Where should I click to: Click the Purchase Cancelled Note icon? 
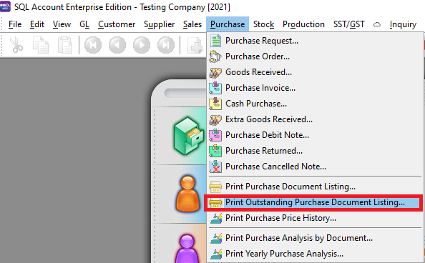215,167
